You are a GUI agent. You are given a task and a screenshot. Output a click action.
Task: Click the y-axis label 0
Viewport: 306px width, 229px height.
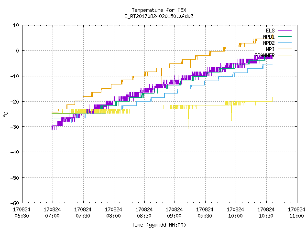(x=18, y=51)
